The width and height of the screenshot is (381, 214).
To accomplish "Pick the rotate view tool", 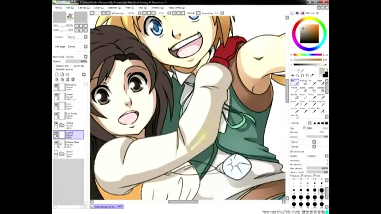I will tap(302, 75).
